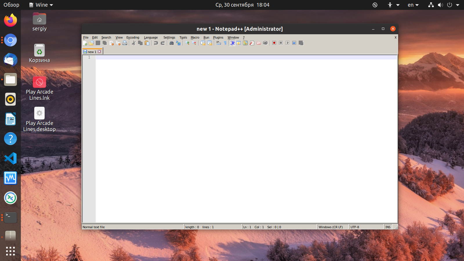This screenshot has height=261, width=464.
Task: Toggle the Function List icon
Action: click(x=252, y=43)
